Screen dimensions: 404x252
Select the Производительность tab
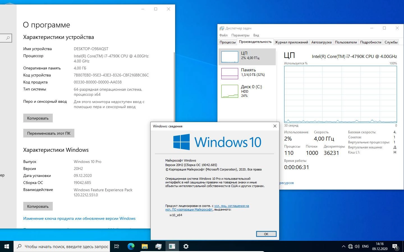(x=255, y=42)
